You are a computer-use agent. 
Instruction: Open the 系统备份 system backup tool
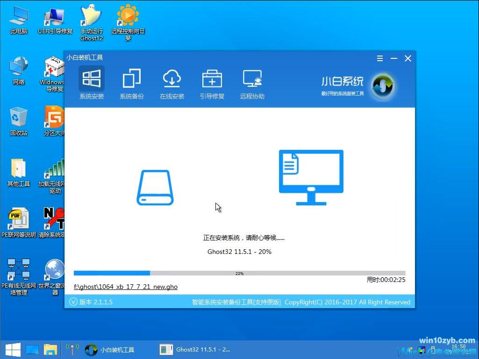pos(132,83)
